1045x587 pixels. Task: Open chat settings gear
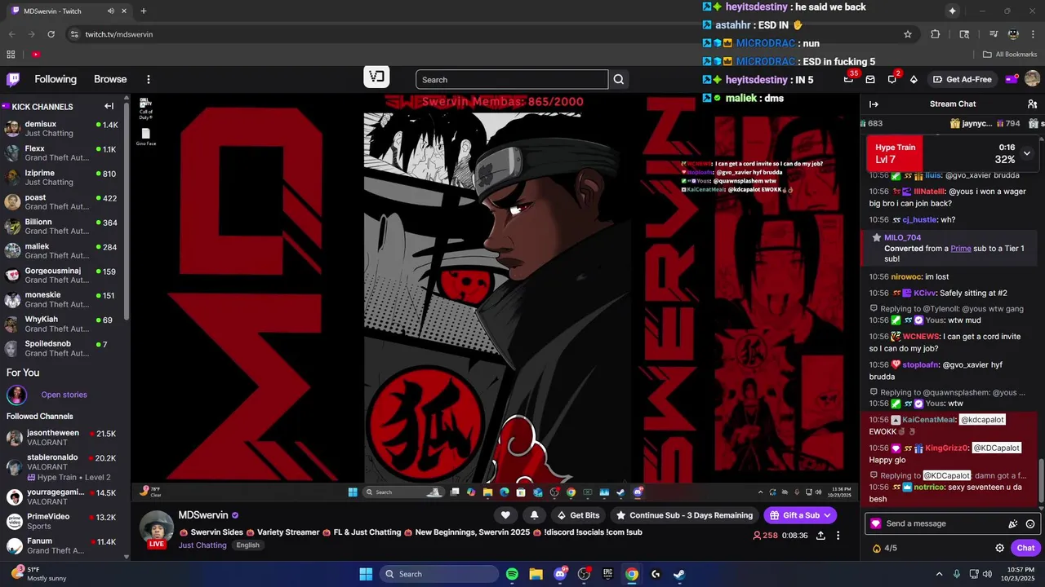(x=999, y=548)
